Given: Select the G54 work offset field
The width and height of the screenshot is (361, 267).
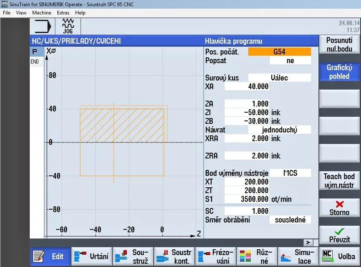Looking at the screenshot, I should pyautogui.click(x=280, y=52).
